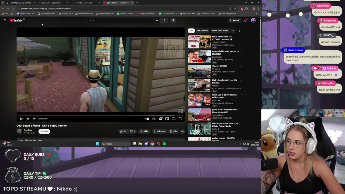Expand hidden bookmarks chevron

[x=257, y=13]
